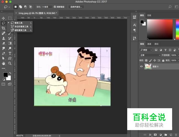Select the Zoom magnifier tool
Viewport: 179px width, 137px height.
point(10,63)
